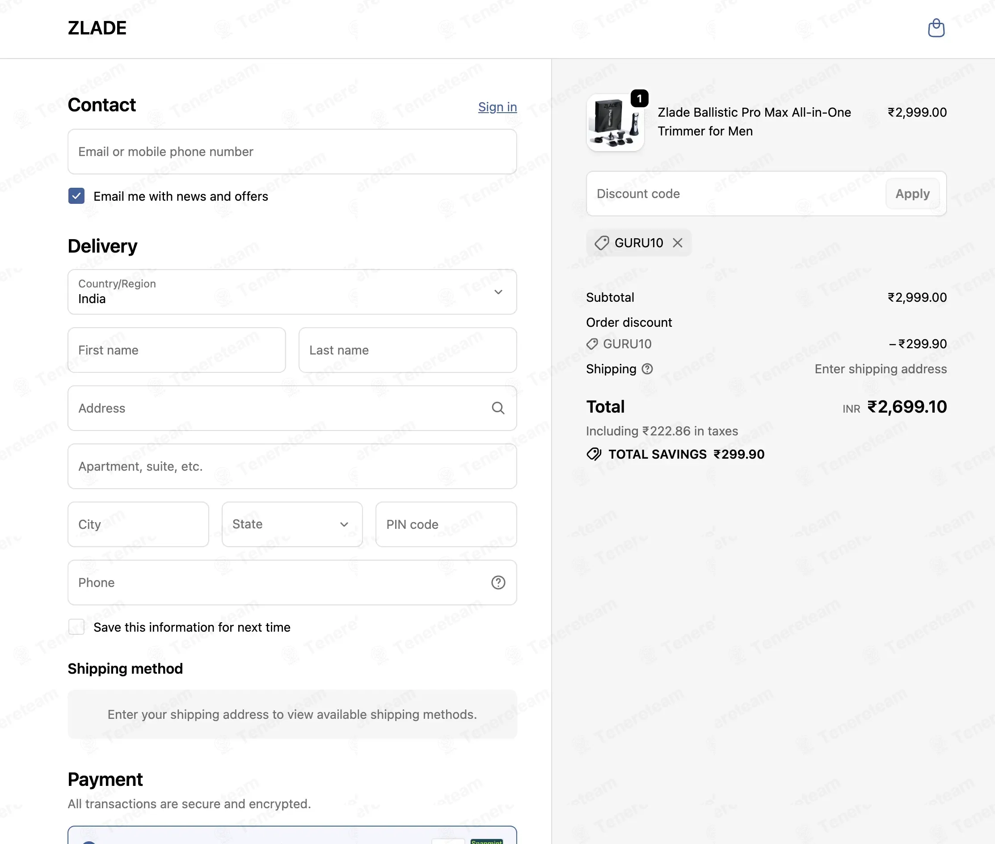Focus the Apartment, suite, etc. field
The image size is (995, 844).
click(292, 467)
